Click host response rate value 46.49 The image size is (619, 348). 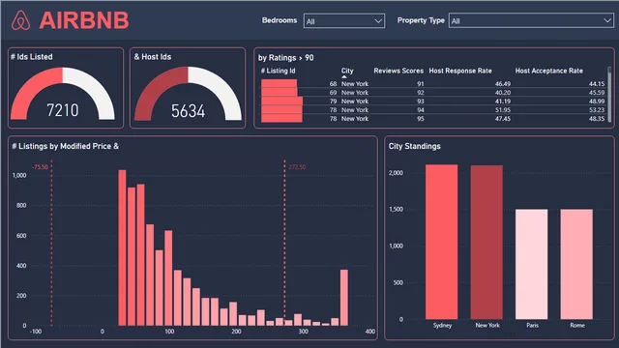coord(503,84)
